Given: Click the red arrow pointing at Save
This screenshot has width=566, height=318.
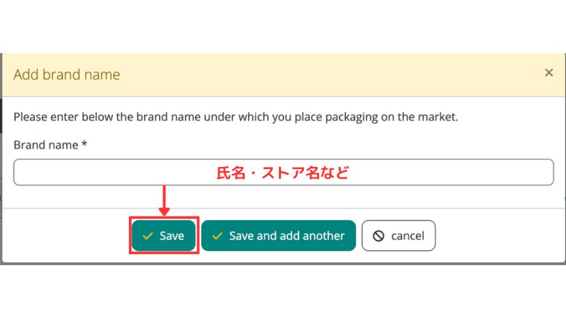Looking at the screenshot, I should pyautogui.click(x=165, y=200).
